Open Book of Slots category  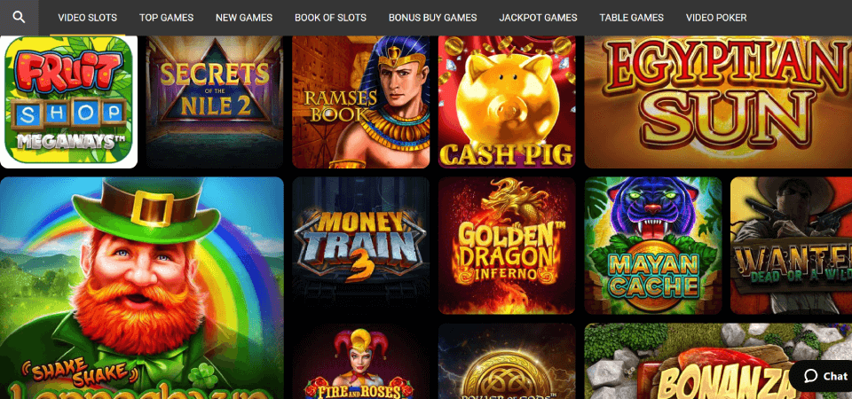point(330,18)
